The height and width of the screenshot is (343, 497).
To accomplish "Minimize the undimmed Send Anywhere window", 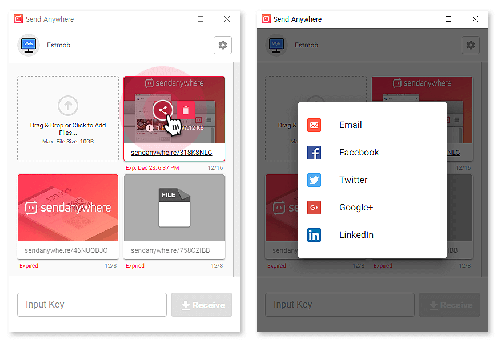I will pyautogui.click(x=175, y=19).
